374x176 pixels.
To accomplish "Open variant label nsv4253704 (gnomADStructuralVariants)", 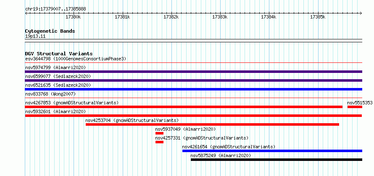I will coord(132,120).
